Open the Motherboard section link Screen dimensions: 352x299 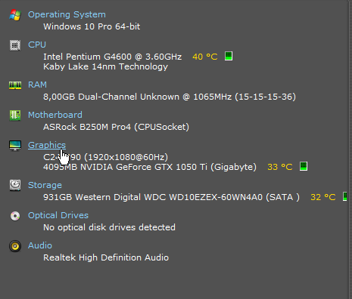(x=55, y=115)
